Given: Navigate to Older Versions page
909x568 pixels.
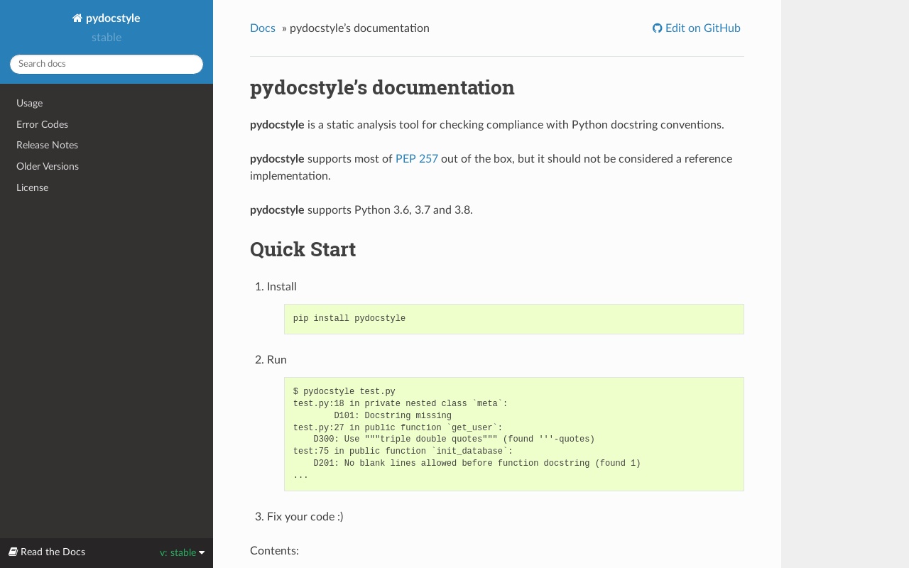Looking at the screenshot, I should [48, 167].
